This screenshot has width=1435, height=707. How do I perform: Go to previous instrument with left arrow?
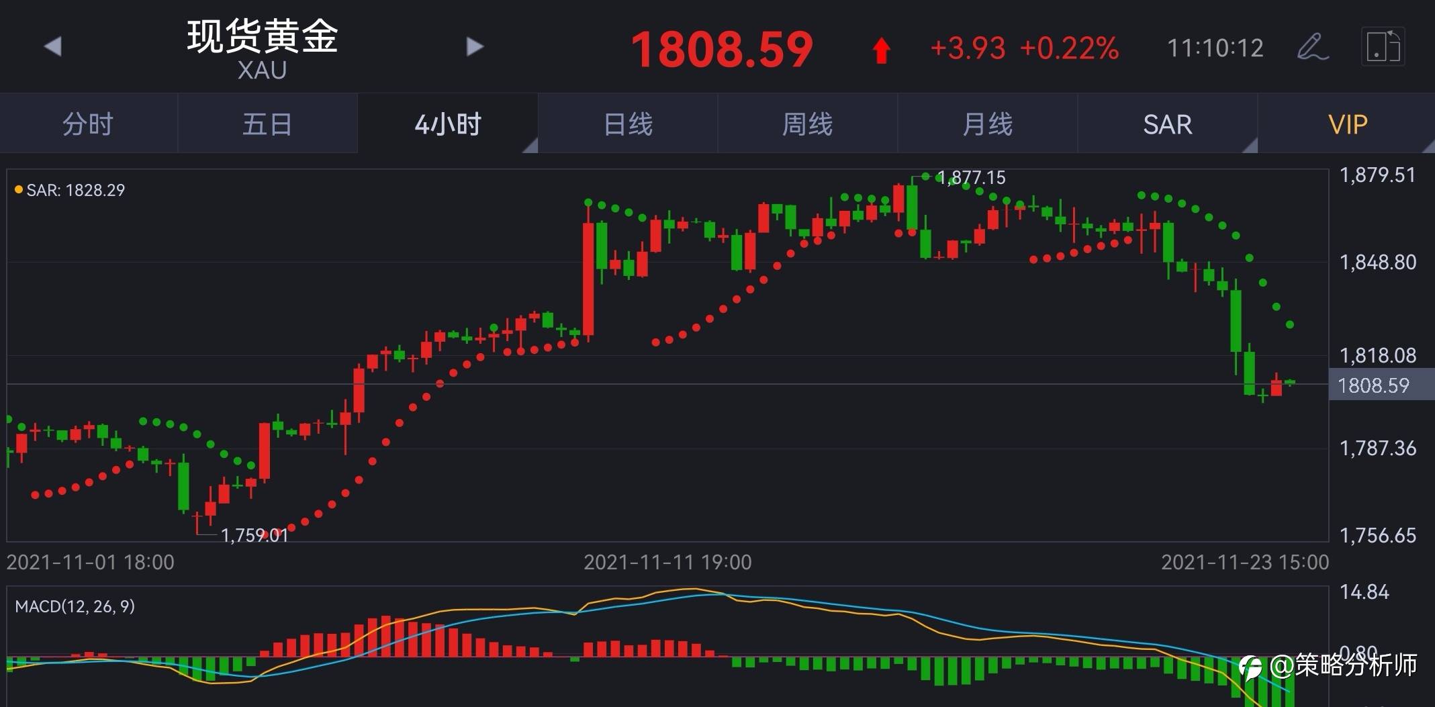(52, 46)
